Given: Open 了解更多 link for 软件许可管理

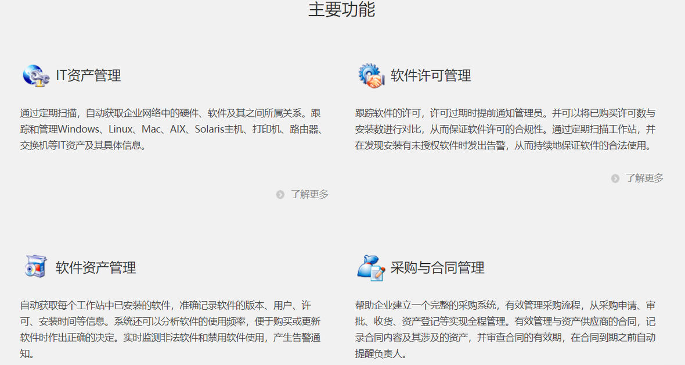Looking at the screenshot, I should pos(645,178).
